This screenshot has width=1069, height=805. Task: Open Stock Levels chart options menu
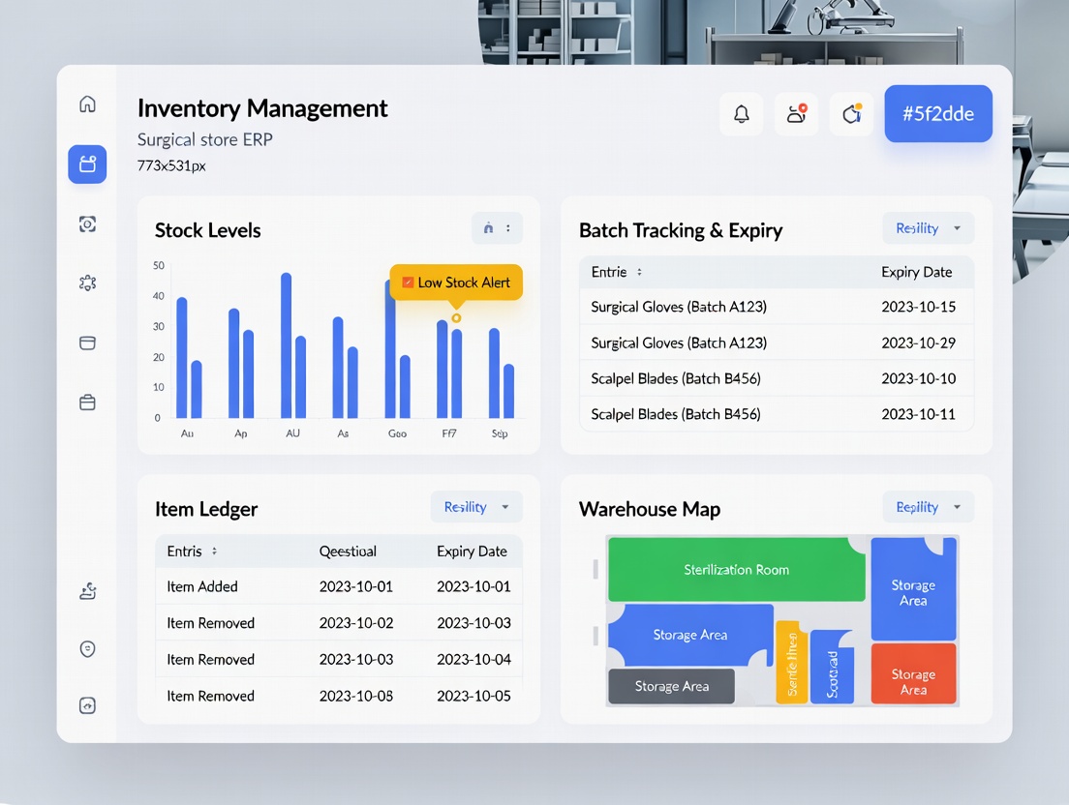[507, 228]
